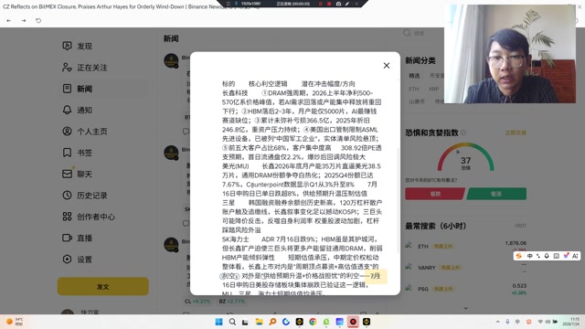Viewport: 585px width, 329px height.
Task: Vote 看涨 with the green button
Action: tap(496, 194)
